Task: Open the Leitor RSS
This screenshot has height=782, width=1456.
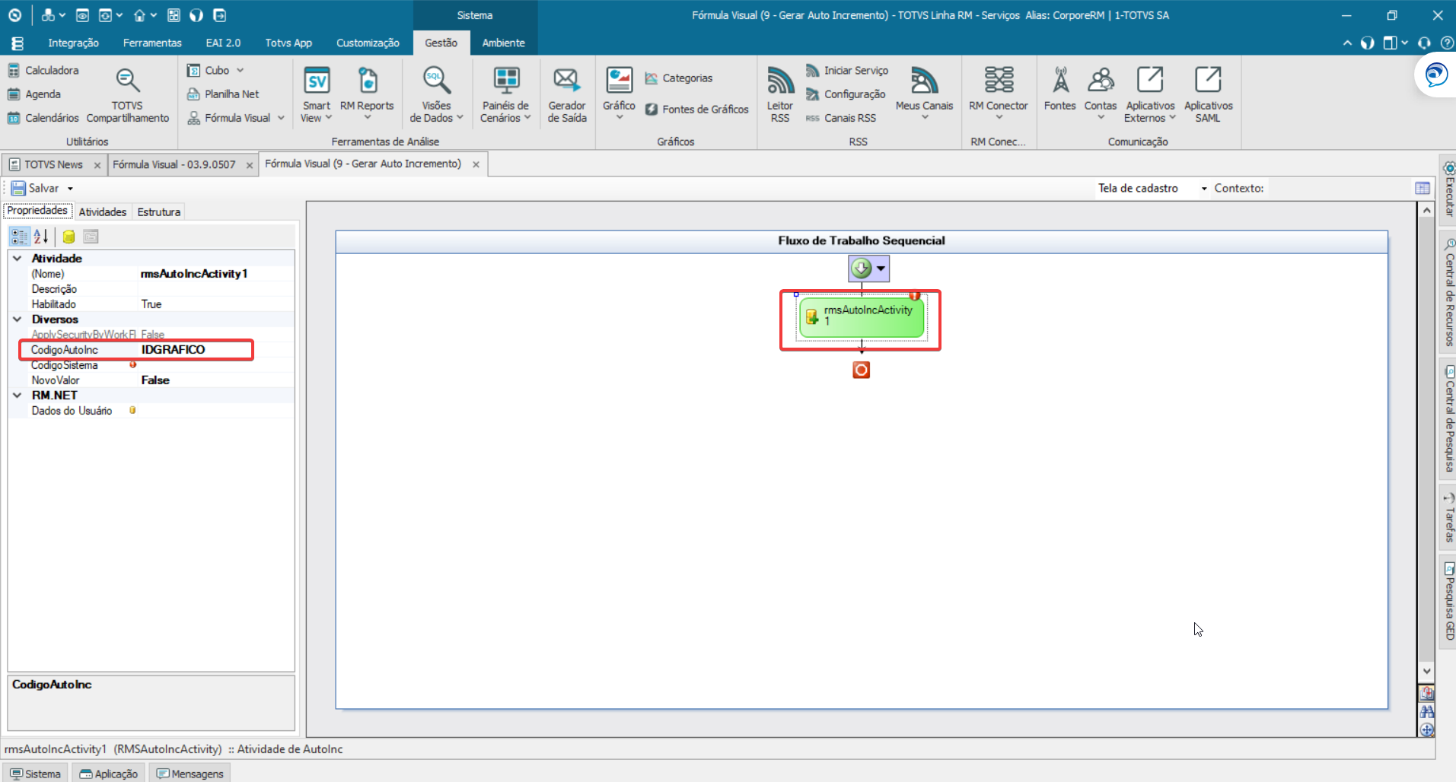Action: (x=780, y=95)
